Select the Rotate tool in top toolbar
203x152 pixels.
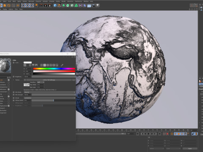tap(9, 5)
